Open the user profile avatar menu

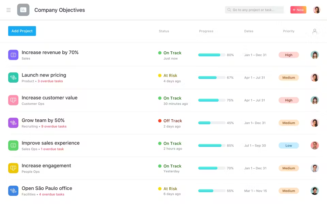[x=316, y=10]
